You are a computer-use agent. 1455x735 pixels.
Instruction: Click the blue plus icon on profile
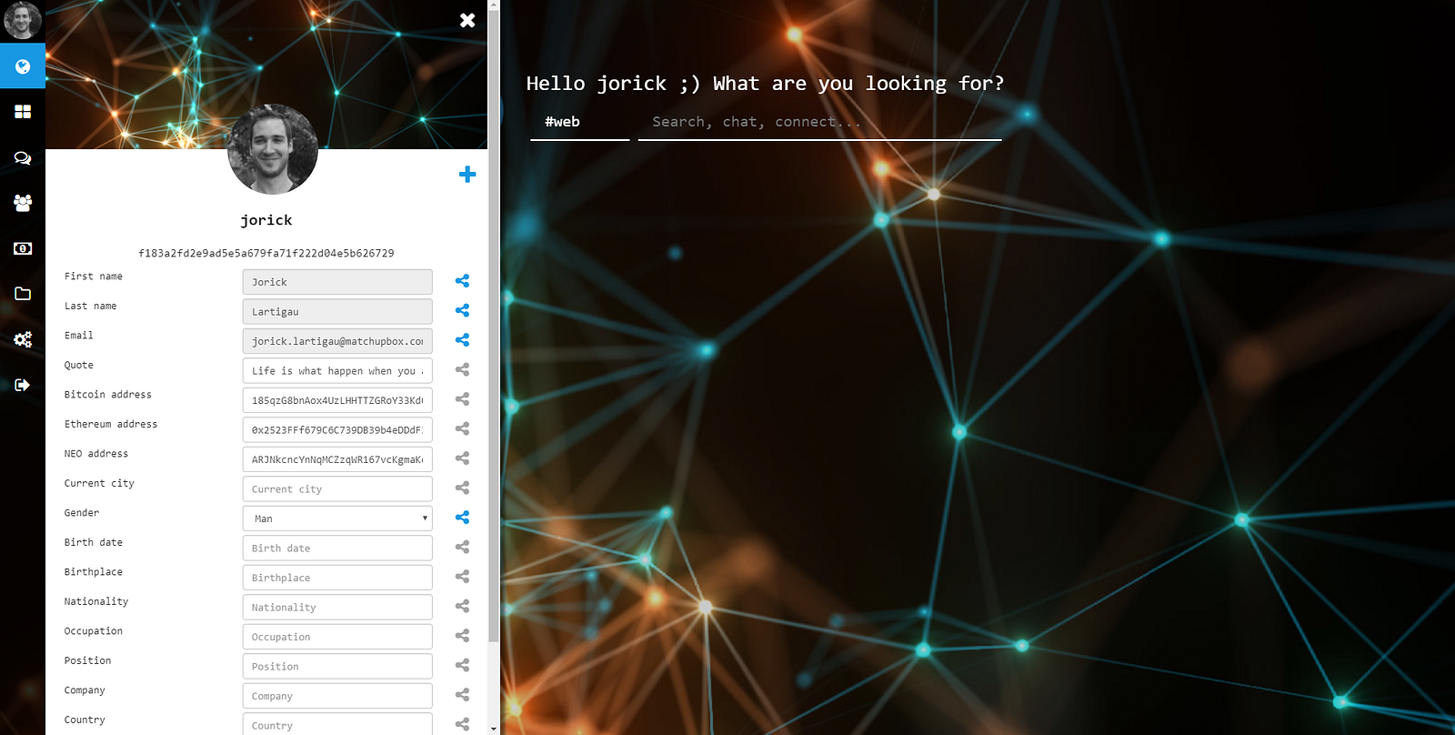pos(467,175)
